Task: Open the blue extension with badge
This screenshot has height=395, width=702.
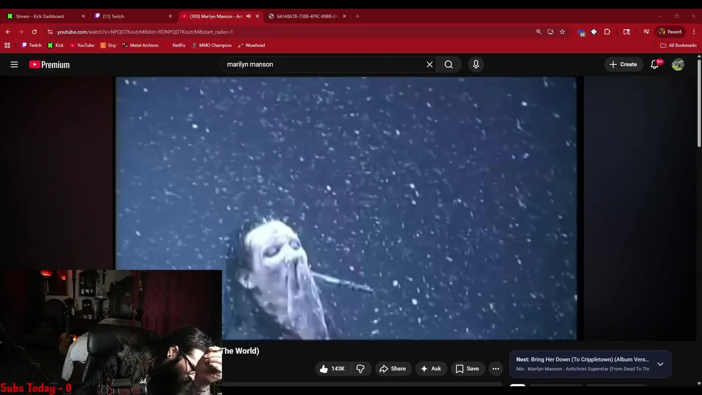Action: (581, 32)
